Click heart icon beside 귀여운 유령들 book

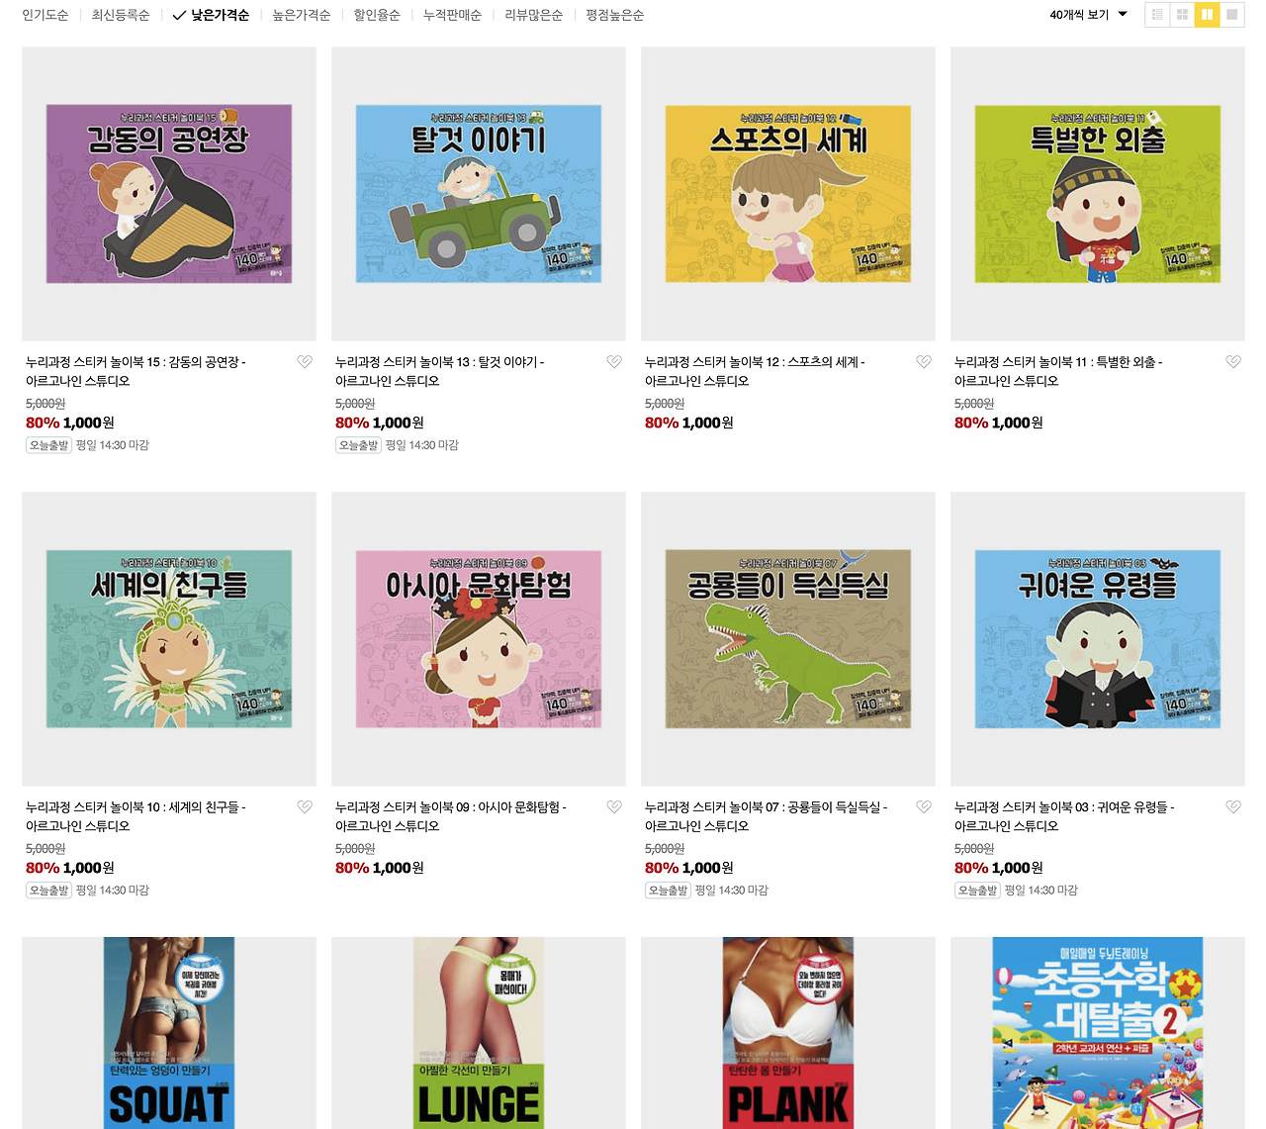coord(1233,807)
